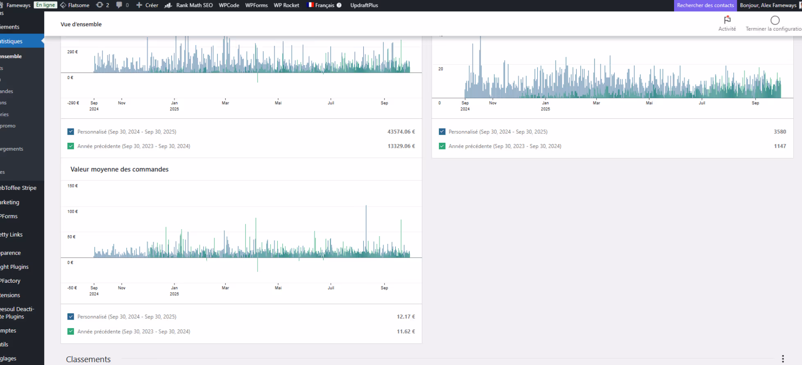Open Paiements item in the sidebar
This screenshot has height=365, width=802.
click(x=10, y=27)
